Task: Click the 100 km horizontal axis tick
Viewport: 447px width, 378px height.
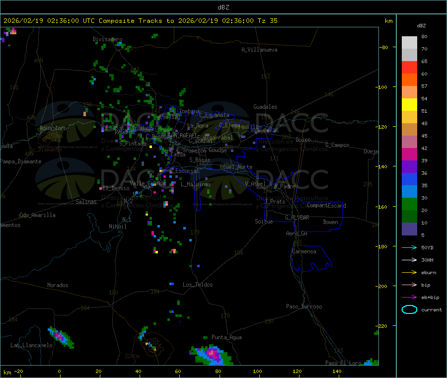Action: [257, 371]
